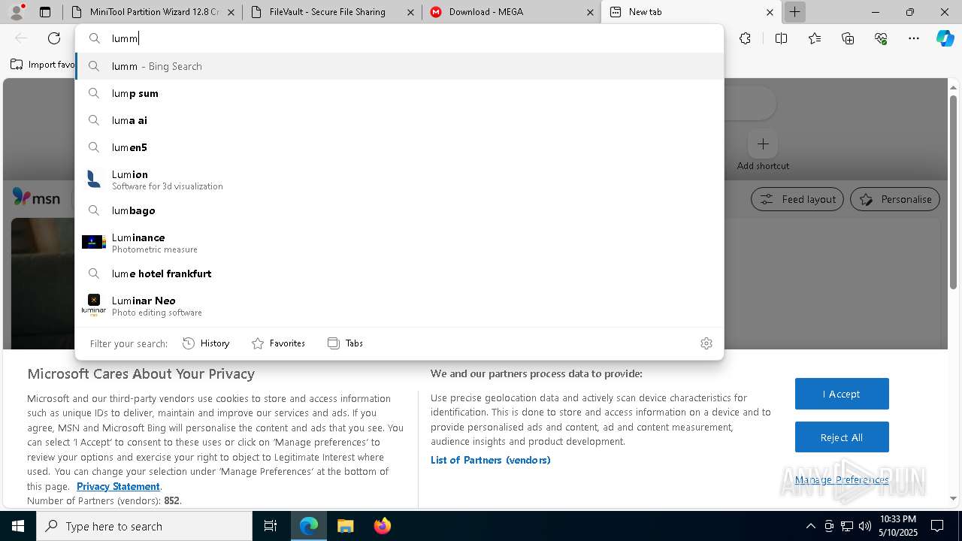962x541 pixels.
Task: Select the New tab tab
Action: pos(691,12)
